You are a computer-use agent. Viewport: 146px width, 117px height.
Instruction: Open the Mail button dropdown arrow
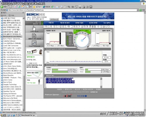pyautogui.click(x=59, y=7)
